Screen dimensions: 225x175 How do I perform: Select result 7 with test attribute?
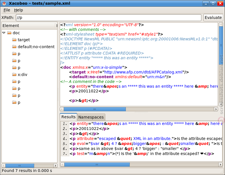pos(142,154)
